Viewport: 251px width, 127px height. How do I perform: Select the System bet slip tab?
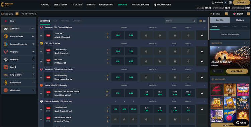(x=244, y=26)
